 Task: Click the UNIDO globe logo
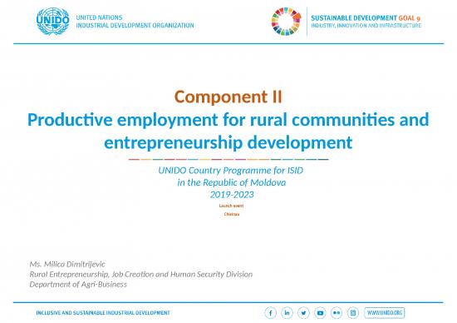(x=52, y=22)
